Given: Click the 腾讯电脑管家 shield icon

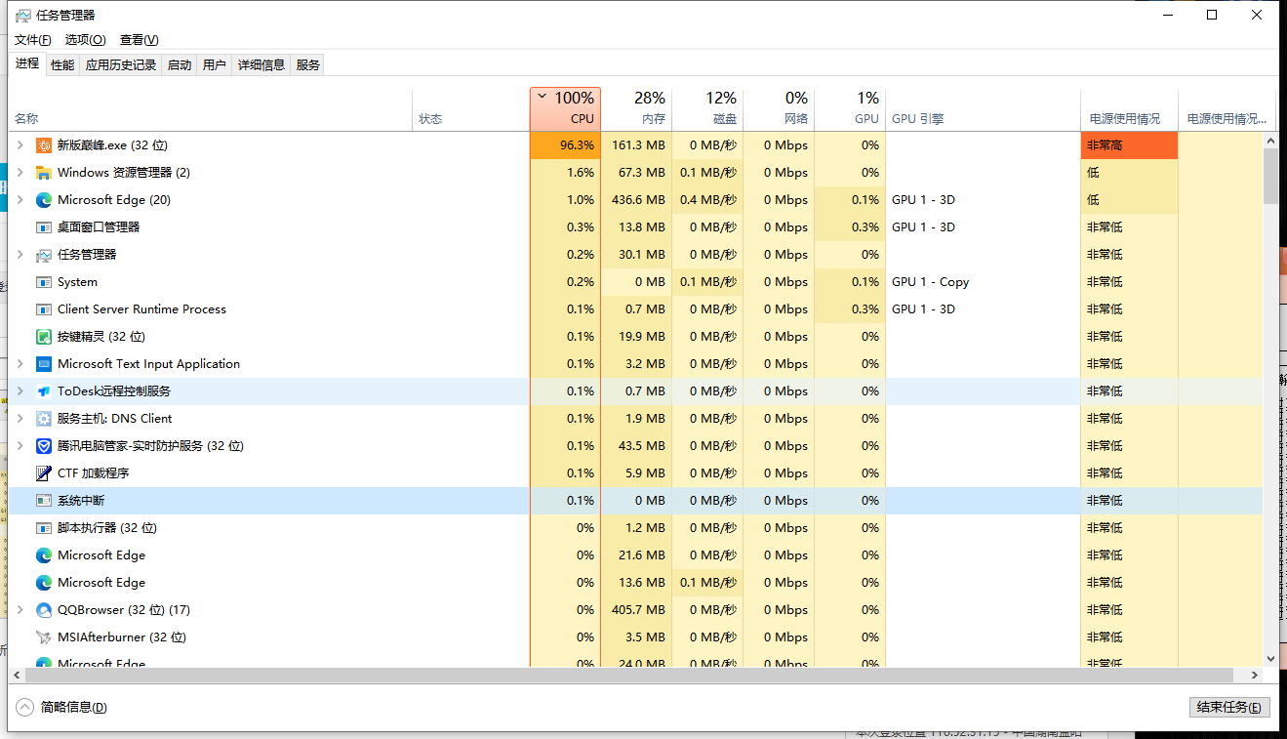Looking at the screenshot, I should (43, 446).
